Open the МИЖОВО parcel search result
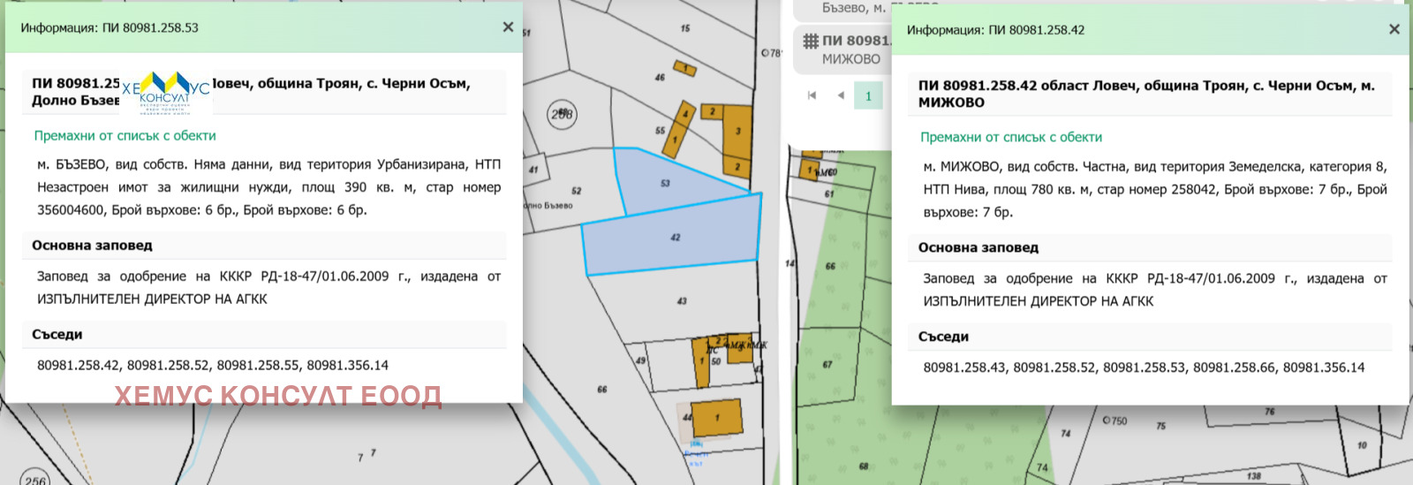Image resolution: width=1413 pixels, height=485 pixels. [x=850, y=49]
